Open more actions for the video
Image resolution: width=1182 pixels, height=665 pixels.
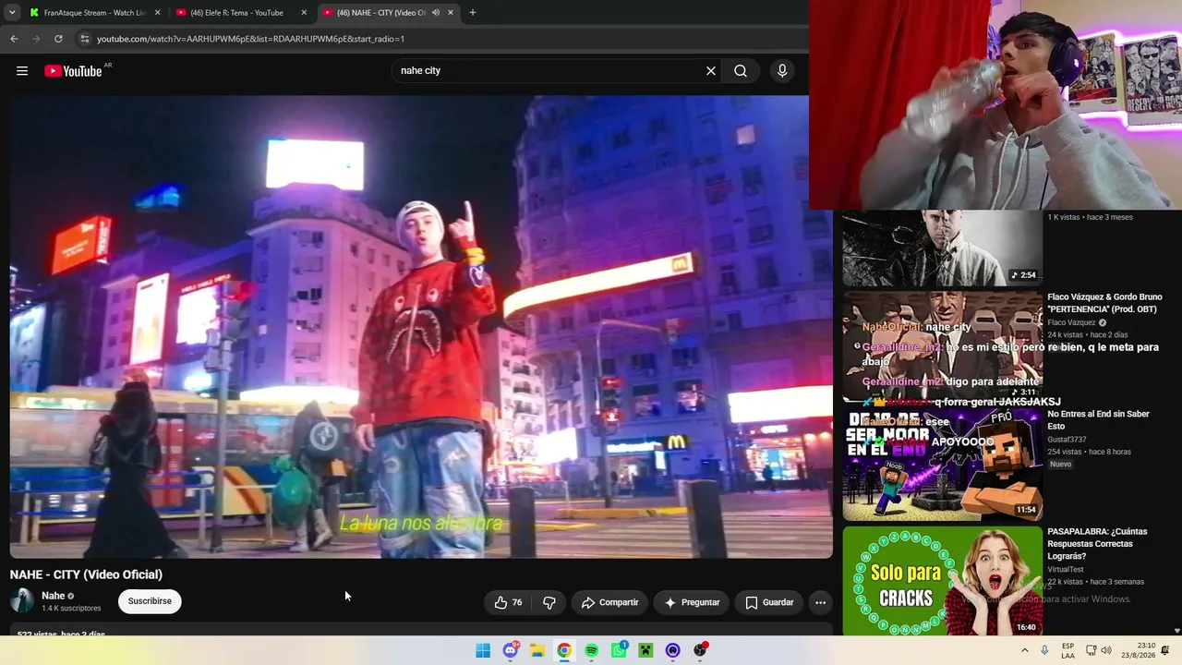tap(820, 602)
